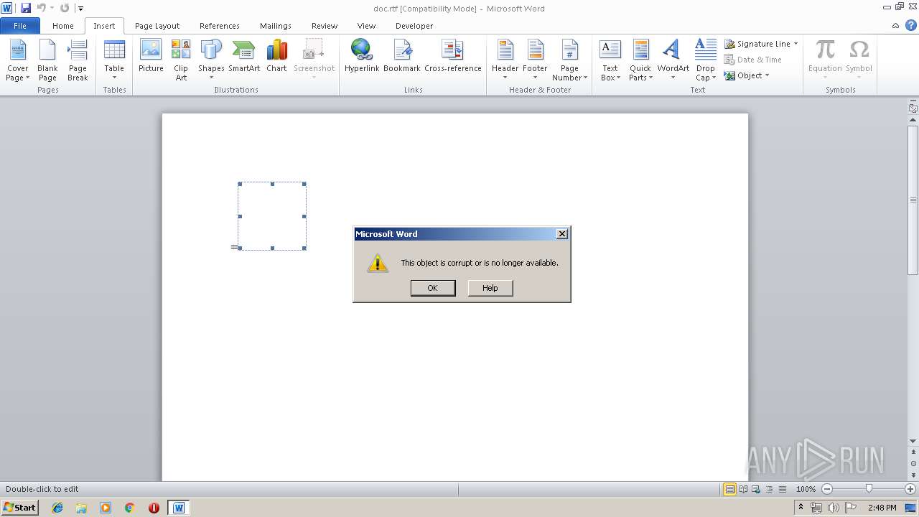The height and width of the screenshot is (517, 919).
Task: Repeat the last action
Action: 65,8
